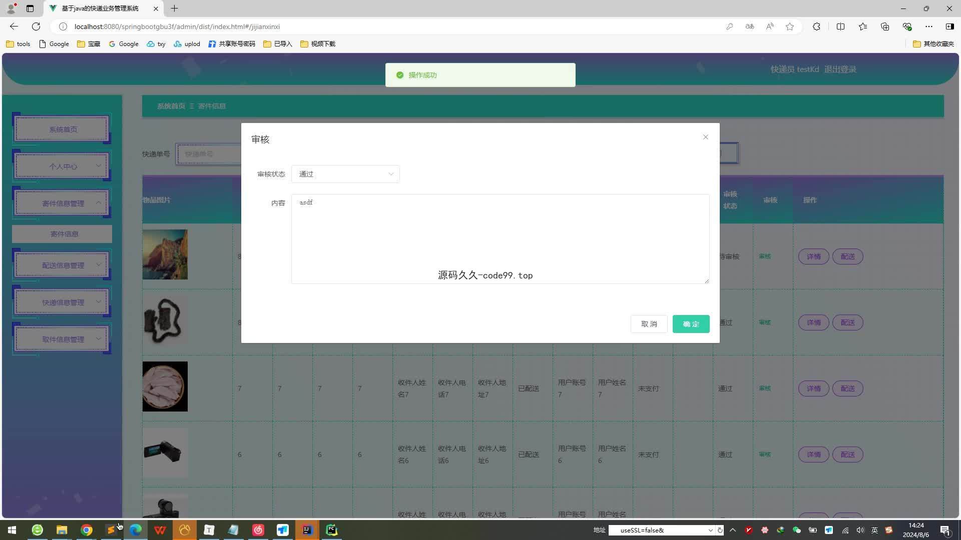The width and height of the screenshot is (961, 540).
Task: Open favorites list icon
Action: click(x=863, y=26)
